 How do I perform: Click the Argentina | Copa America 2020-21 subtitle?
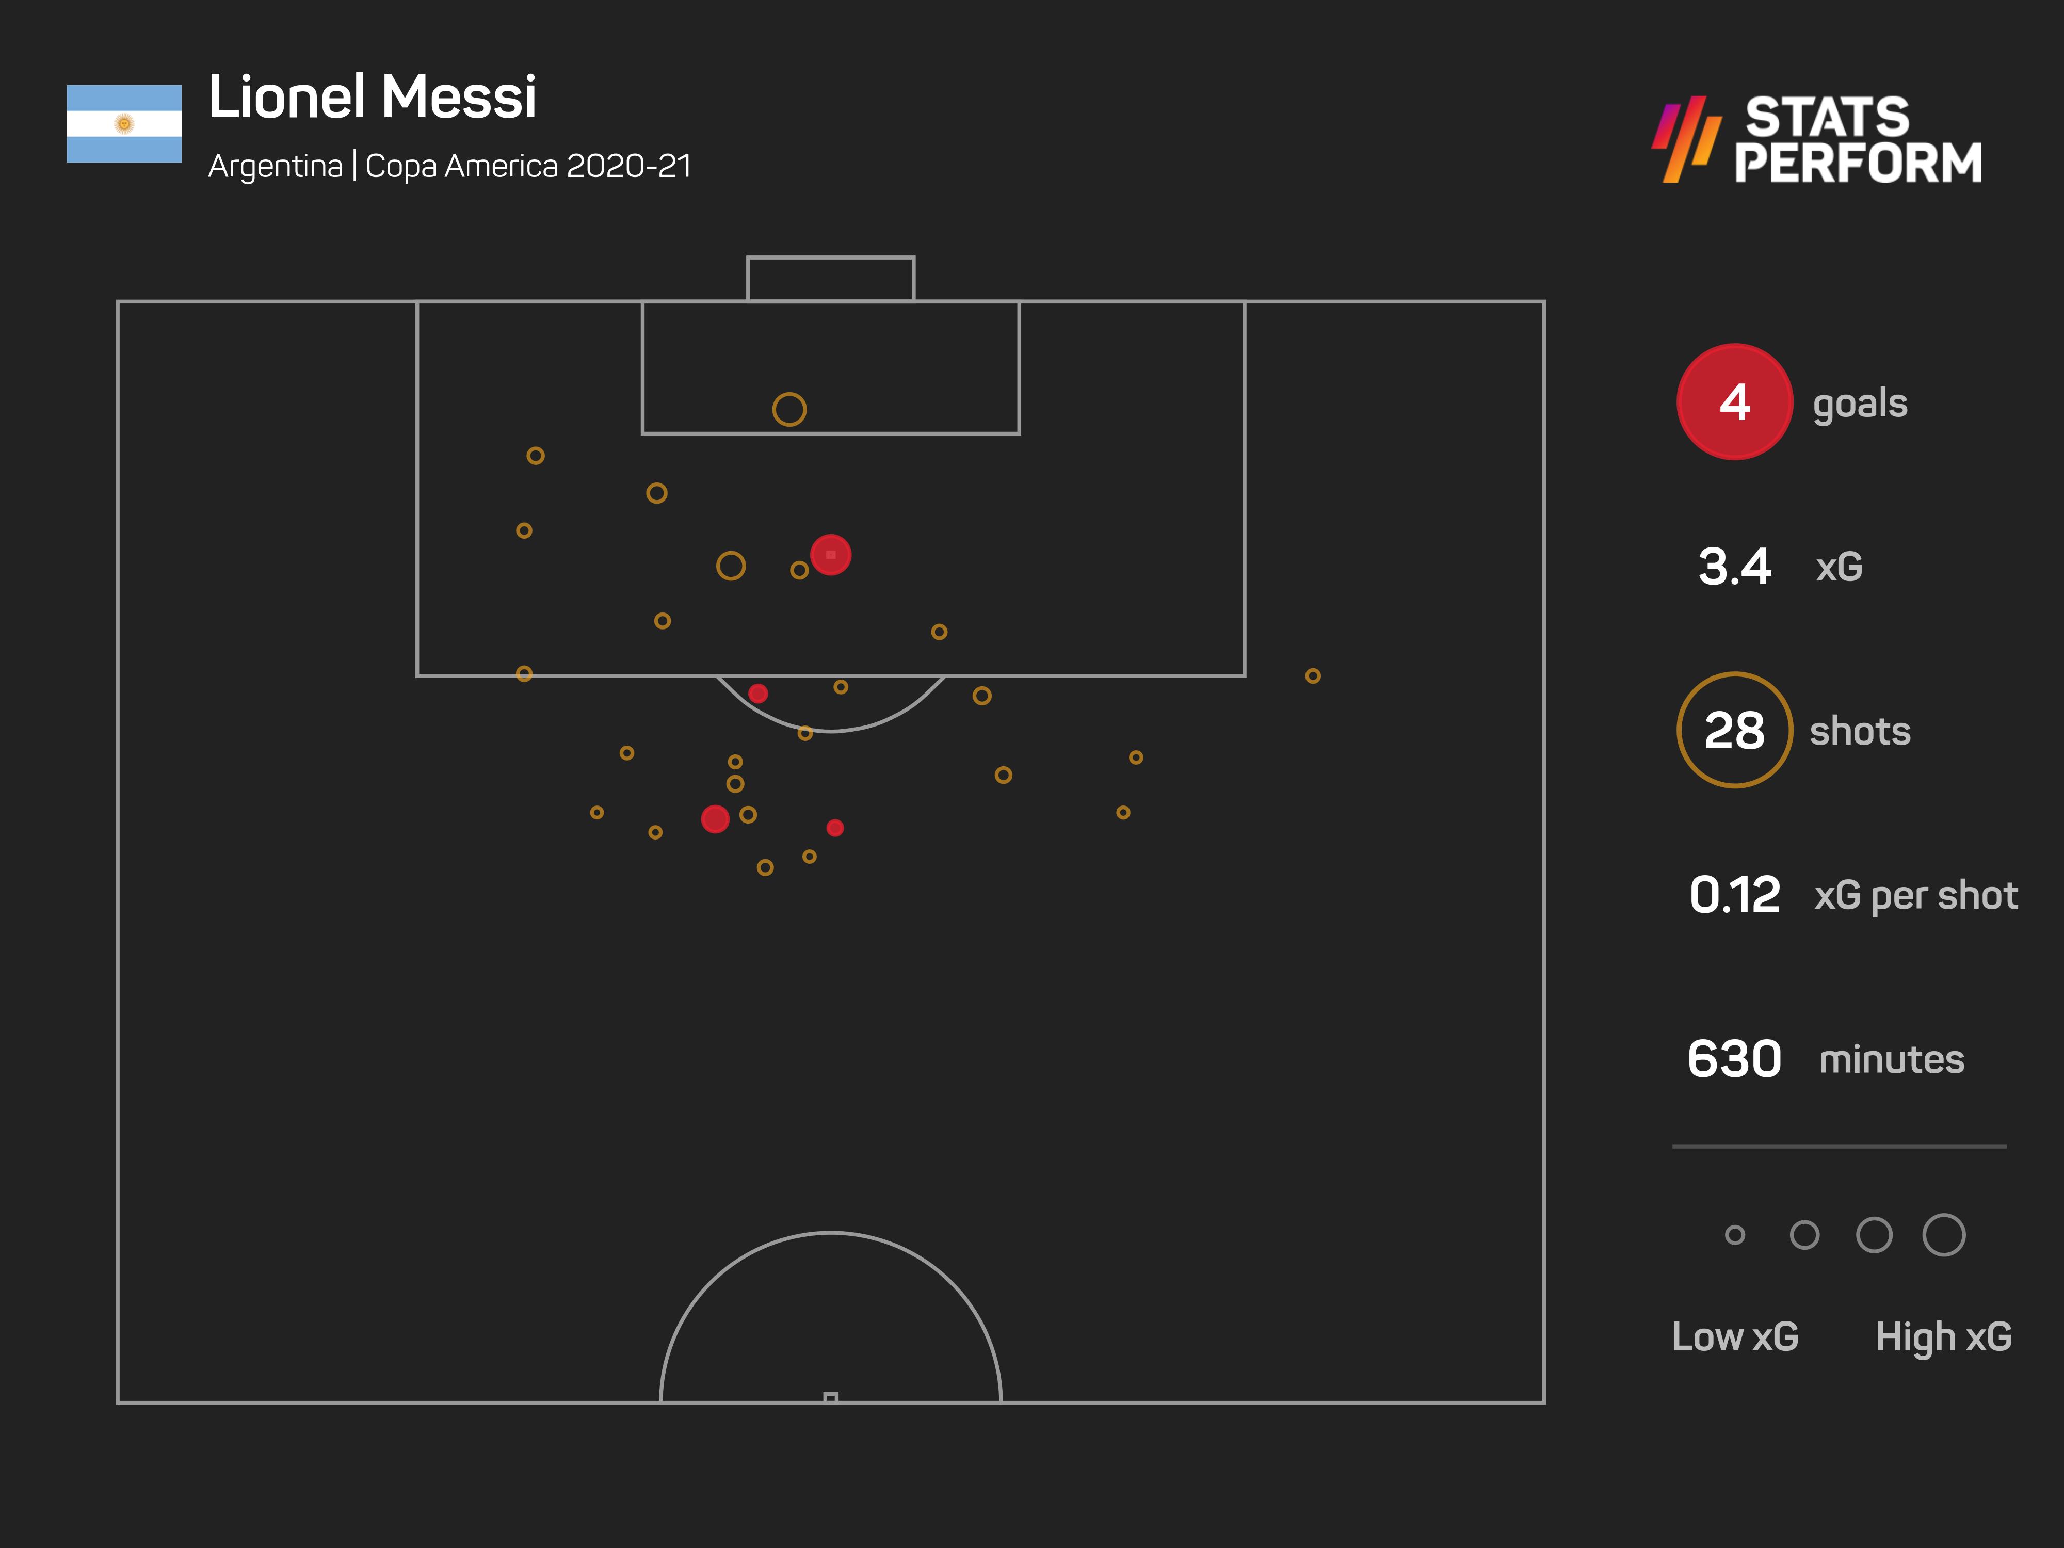pyautogui.click(x=450, y=166)
